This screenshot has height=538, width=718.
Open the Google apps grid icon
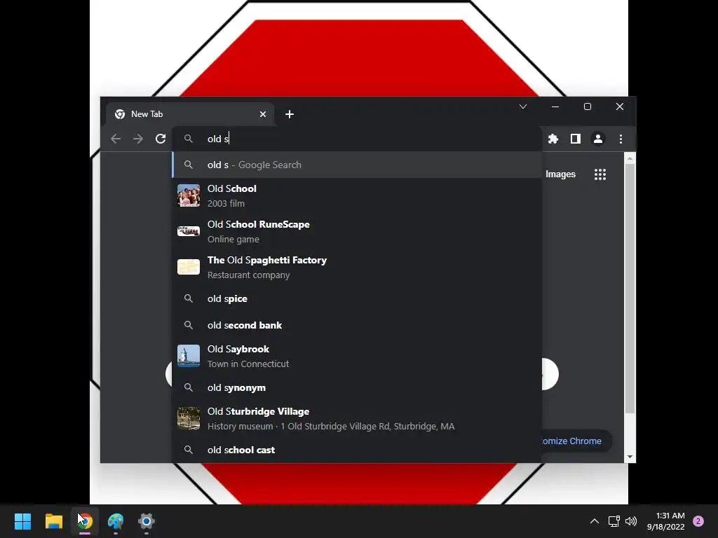coord(600,174)
